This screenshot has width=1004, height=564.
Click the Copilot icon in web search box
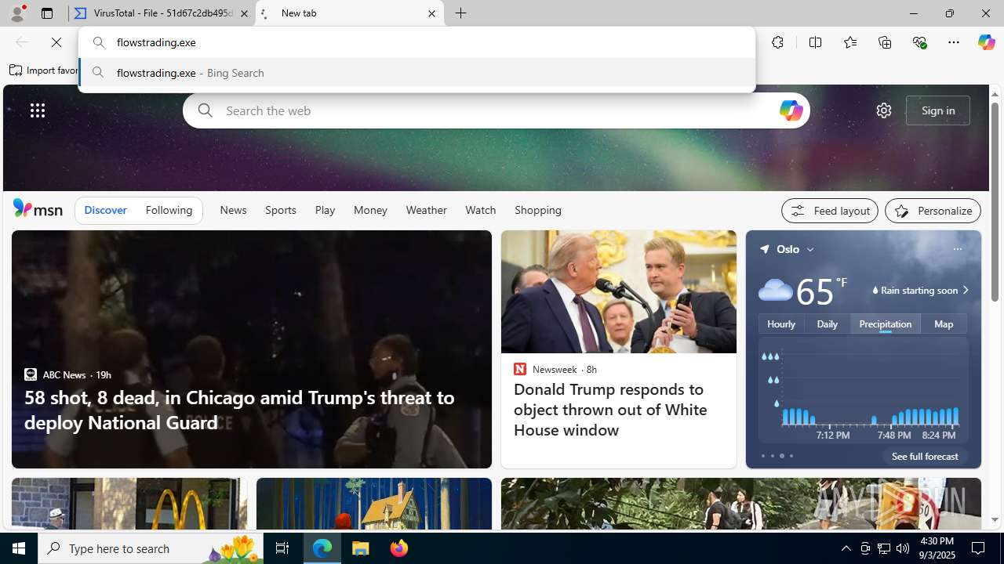click(791, 110)
